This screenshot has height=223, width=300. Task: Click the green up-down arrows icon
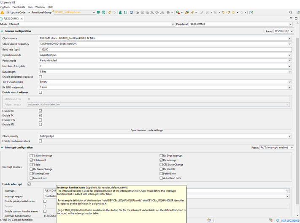point(125,12)
